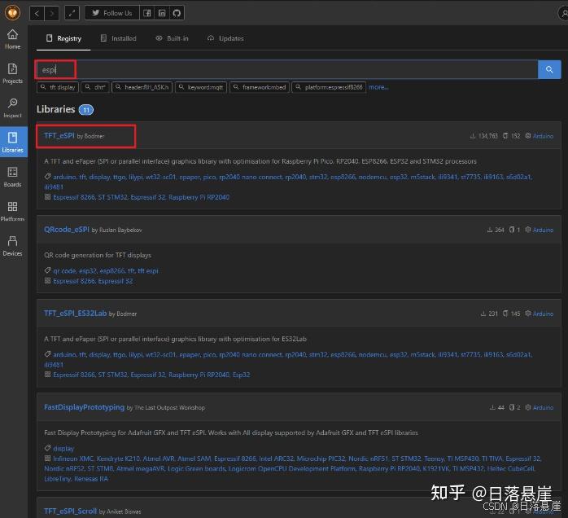Click the Arduino framework link for TFT_eSPI
The height and width of the screenshot is (518, 568).
point(543,136)
